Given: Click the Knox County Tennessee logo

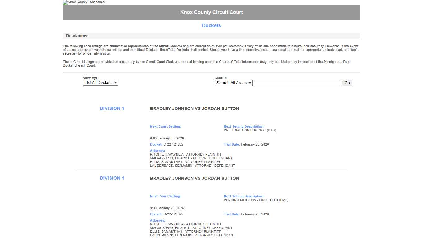Looking at the screenshot, I should point(84,2).
